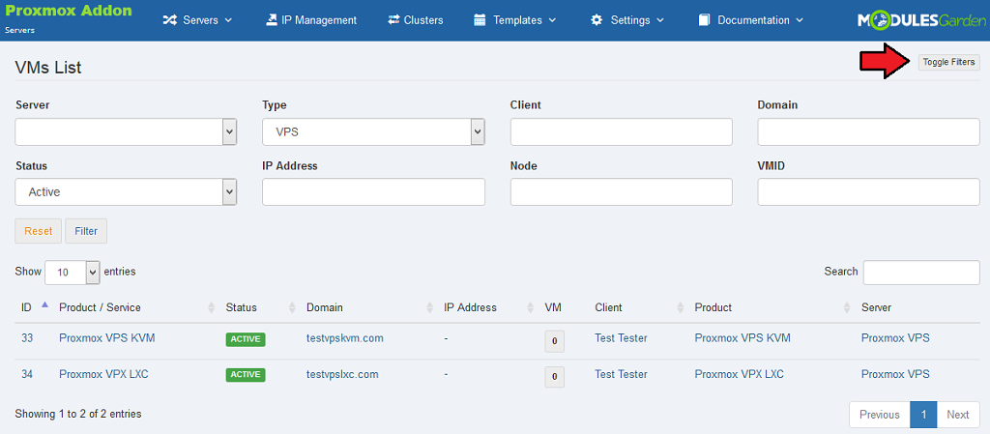990x434 pixels.
Task: Open Proxmox VPX LXC product column link
Action: tap(740, 374)
